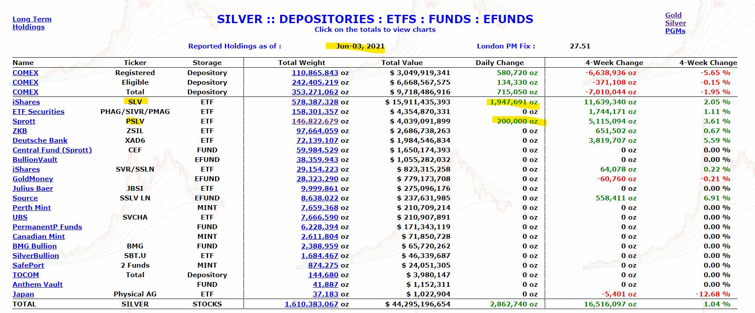Click the Julius Baer link
This screenshot has width=755, height=313.
(33, 188)
